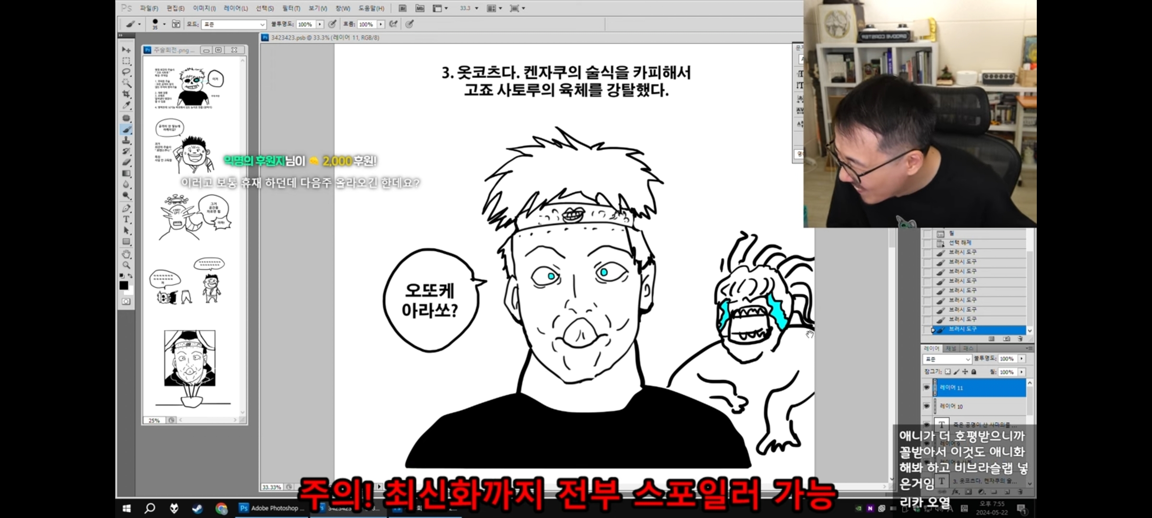Open layer blending mode 표준 dropdown
The width and height of the screenshot is (1152, 518).
(947, 359)
